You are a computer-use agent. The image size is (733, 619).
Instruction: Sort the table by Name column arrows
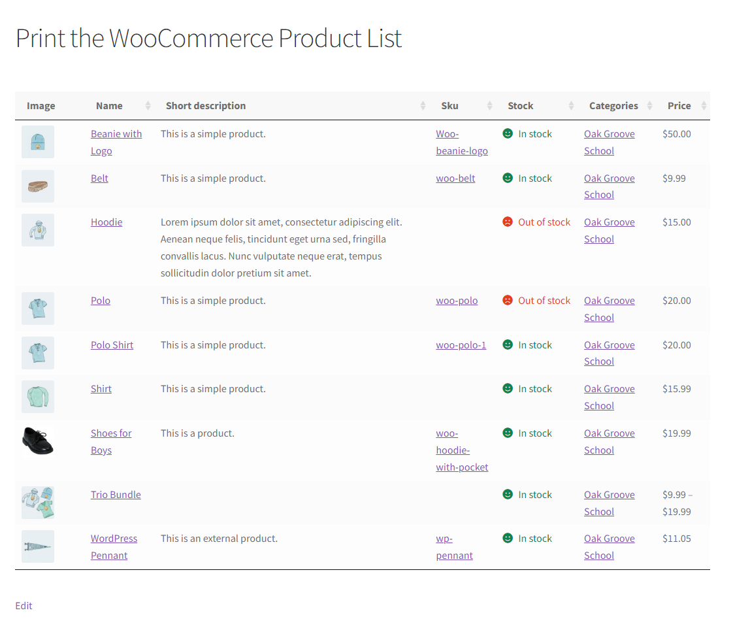click(x=148, y=106)
